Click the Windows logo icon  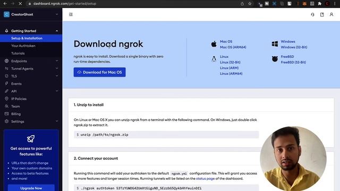coord(275,44)
